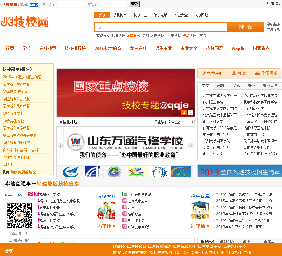This screenshot has height=256, width=282.
Task: Open 山西医科大学 school link
Action: [213, 121]
